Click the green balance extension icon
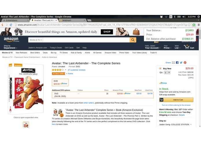The width and height of the screenshot is (201, 142). (194, 25)
